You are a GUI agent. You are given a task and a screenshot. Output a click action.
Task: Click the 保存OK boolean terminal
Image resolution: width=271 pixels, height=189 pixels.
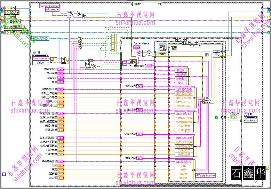[x=233, y=117]
